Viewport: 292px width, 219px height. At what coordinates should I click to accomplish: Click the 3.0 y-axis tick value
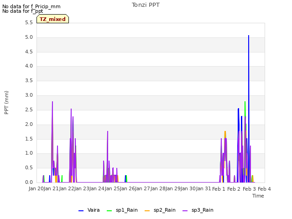click(29, 95)
